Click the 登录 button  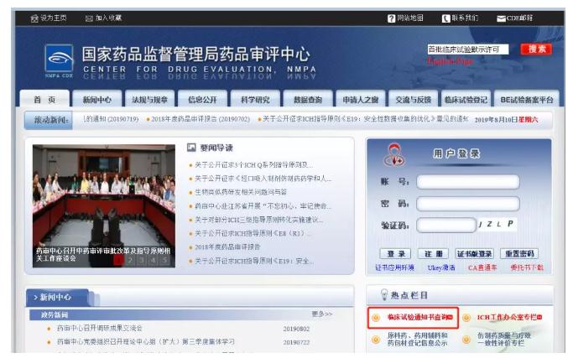tap(395, 253)
